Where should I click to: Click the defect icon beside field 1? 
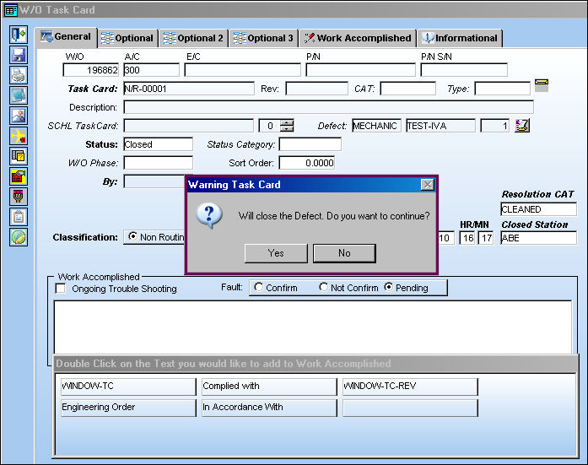[522, 126]
